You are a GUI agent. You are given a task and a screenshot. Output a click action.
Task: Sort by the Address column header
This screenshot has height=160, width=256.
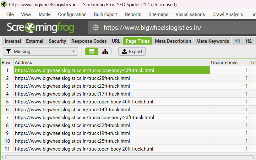[x=112, y=63]
